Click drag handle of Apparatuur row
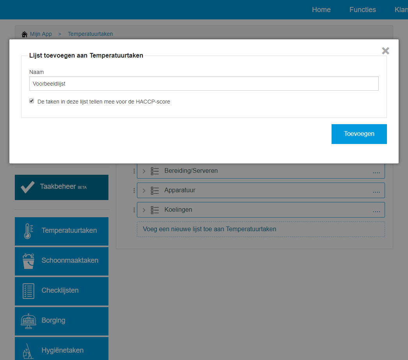Viewport: 408px width, 360px height. pos(134,191)
